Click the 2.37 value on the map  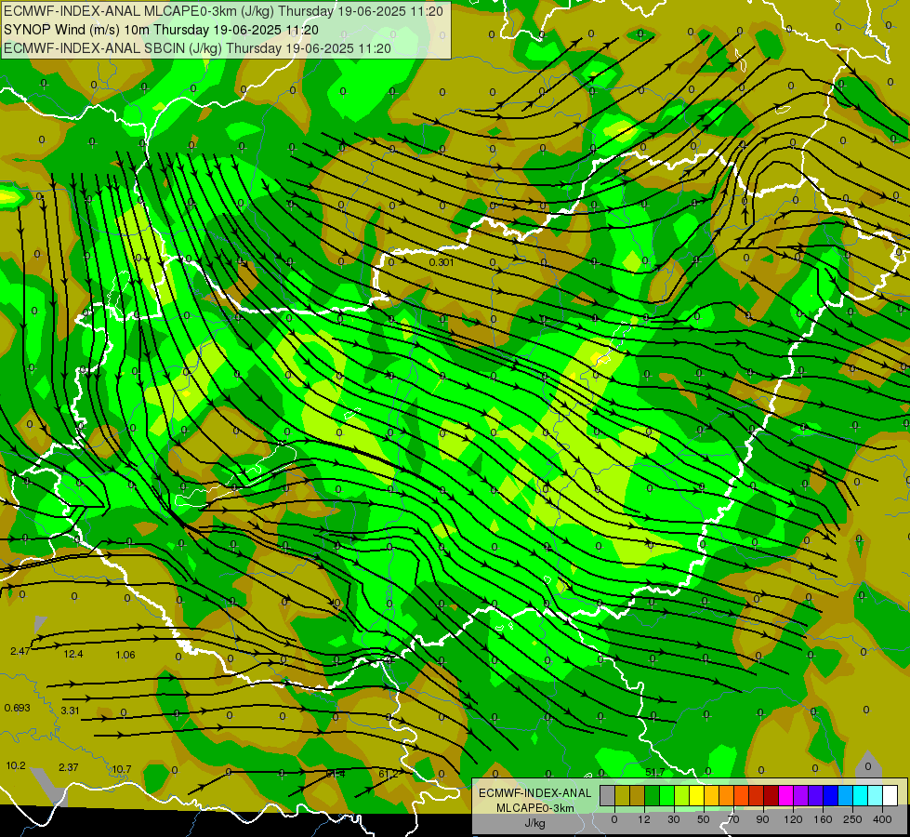(x=69, y=767)
